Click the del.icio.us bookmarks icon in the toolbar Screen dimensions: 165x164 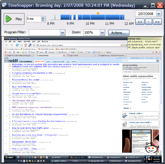(30, 45)
